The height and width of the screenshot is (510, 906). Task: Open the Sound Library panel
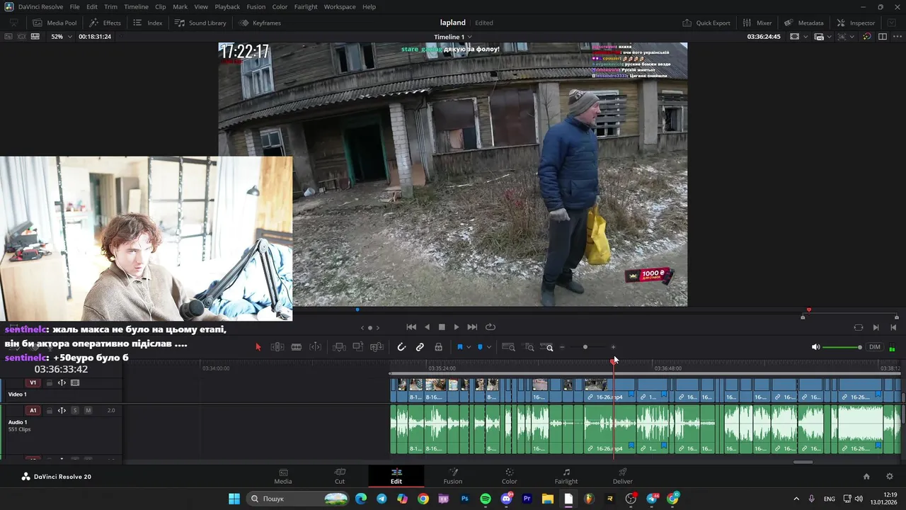[x=200, y=23]
